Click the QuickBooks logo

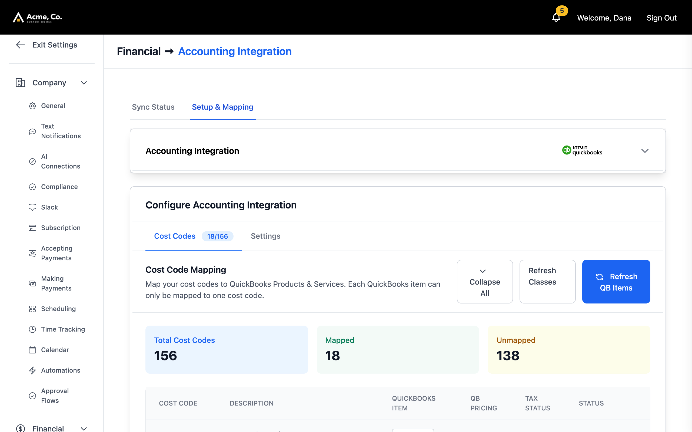tap(582, 150)
